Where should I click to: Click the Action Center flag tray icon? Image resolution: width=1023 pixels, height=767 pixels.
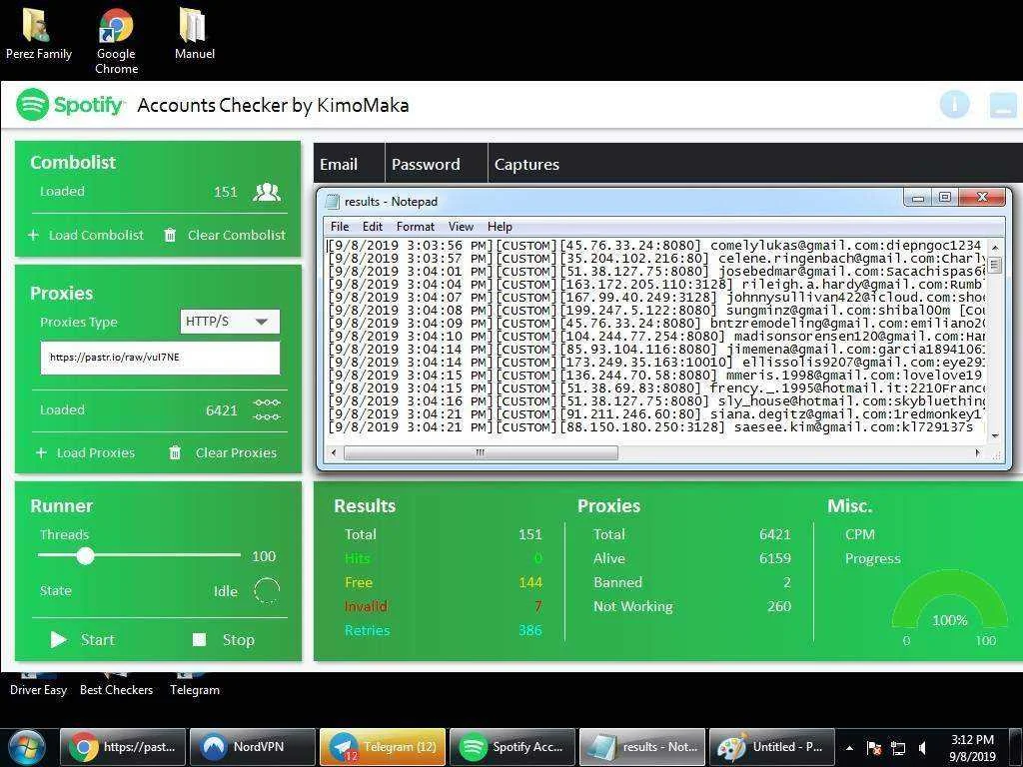[x=873, y=748]
